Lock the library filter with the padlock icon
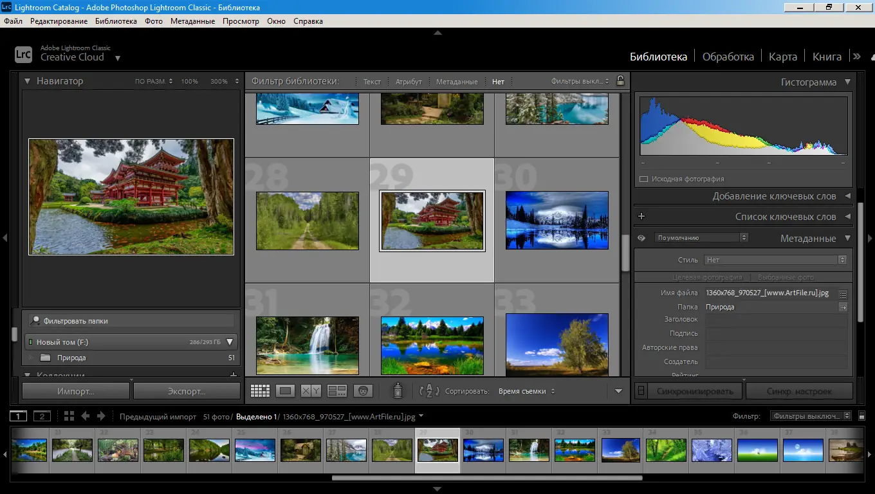Screen dimensions: 875x494 click(620, 81)
